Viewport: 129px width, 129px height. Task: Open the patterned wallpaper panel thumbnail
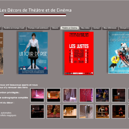(x=86, y=111)
